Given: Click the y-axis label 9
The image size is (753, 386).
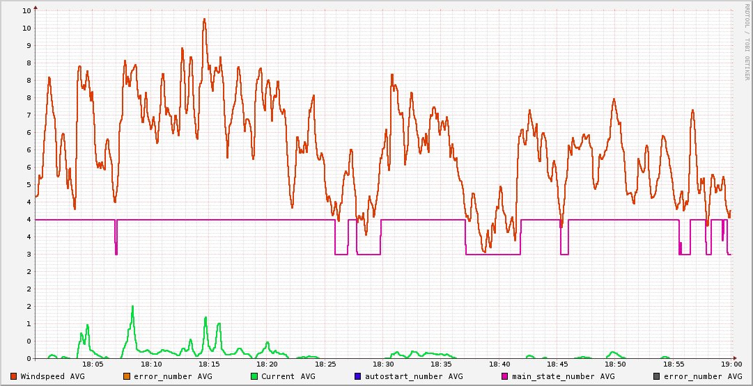Looking at the screenshot, I should coord(29,45).
